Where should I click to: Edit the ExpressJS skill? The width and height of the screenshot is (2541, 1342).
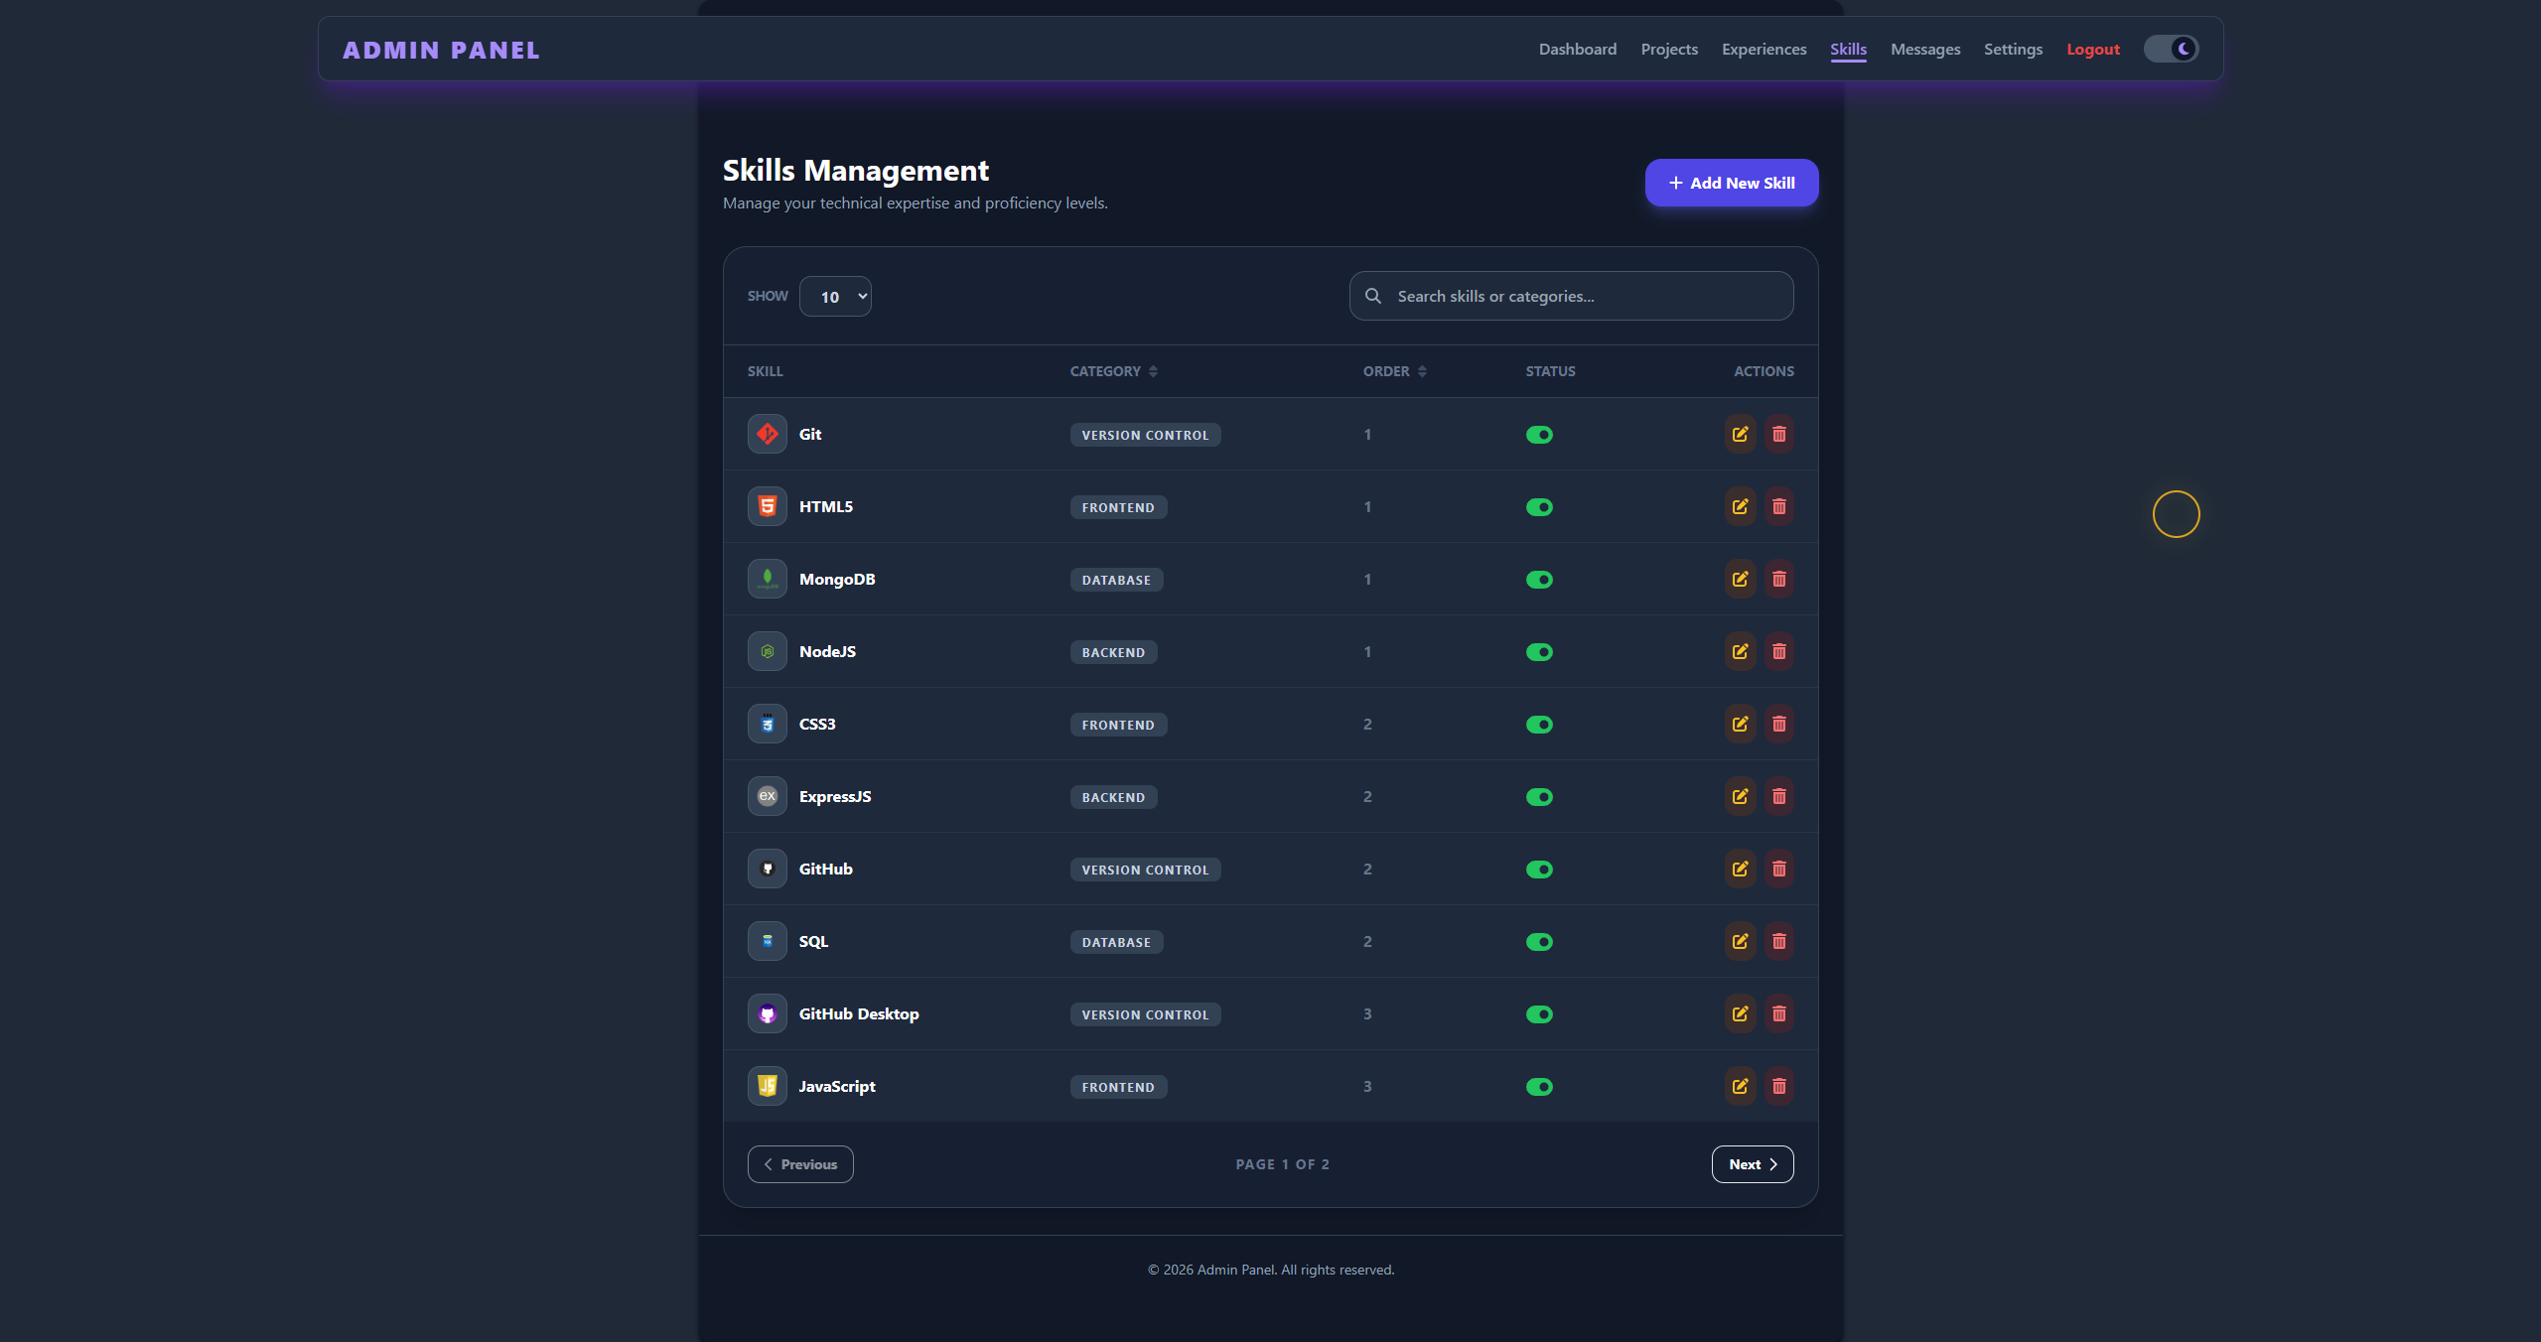(1740, 796)
